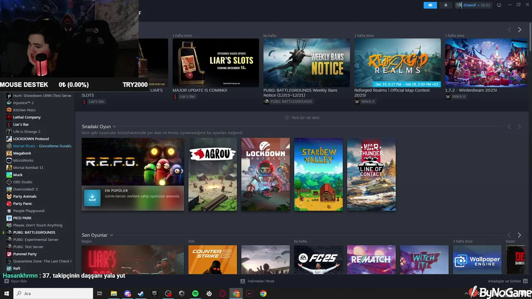Open the Stardew Valley game capsule
Viewport: 532px width, 299px height.
pyautogui.click(x=318, y=174)
